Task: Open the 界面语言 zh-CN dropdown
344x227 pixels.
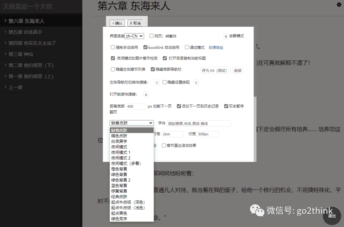Action: coord(134,36)
